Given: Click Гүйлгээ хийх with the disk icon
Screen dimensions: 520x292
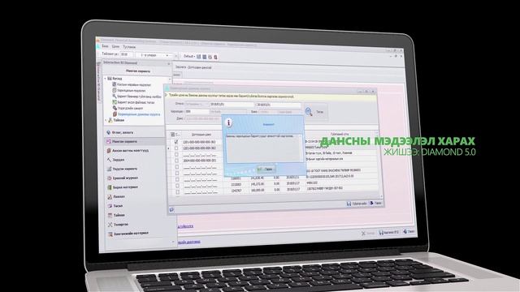Looking at the screenshot, I should pyautogui.click(x=357, y=204).
